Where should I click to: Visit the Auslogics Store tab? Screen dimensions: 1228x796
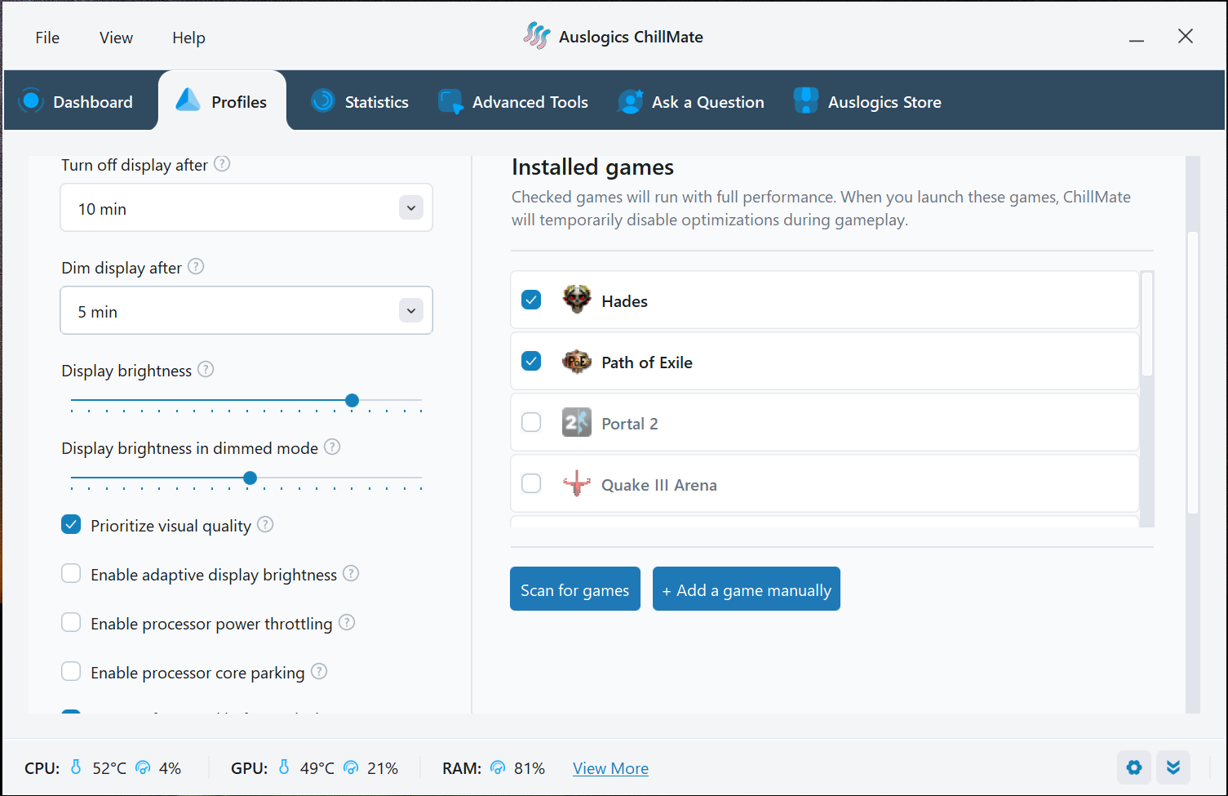[x=868, y=100]
